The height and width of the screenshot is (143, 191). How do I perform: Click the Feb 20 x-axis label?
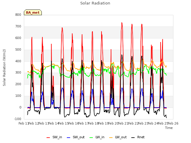pos(113,123)
